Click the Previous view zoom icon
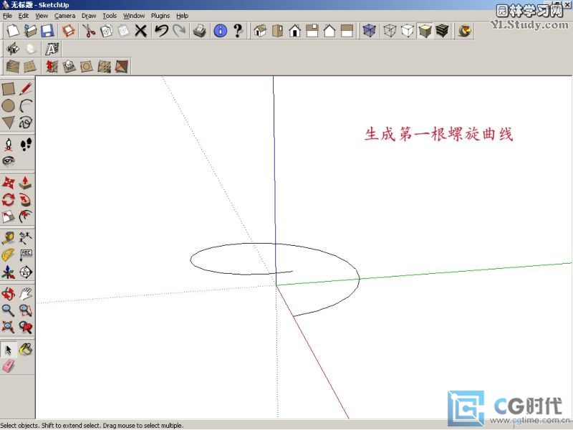This screenshot has width=573, height=430. coord(26,328)
